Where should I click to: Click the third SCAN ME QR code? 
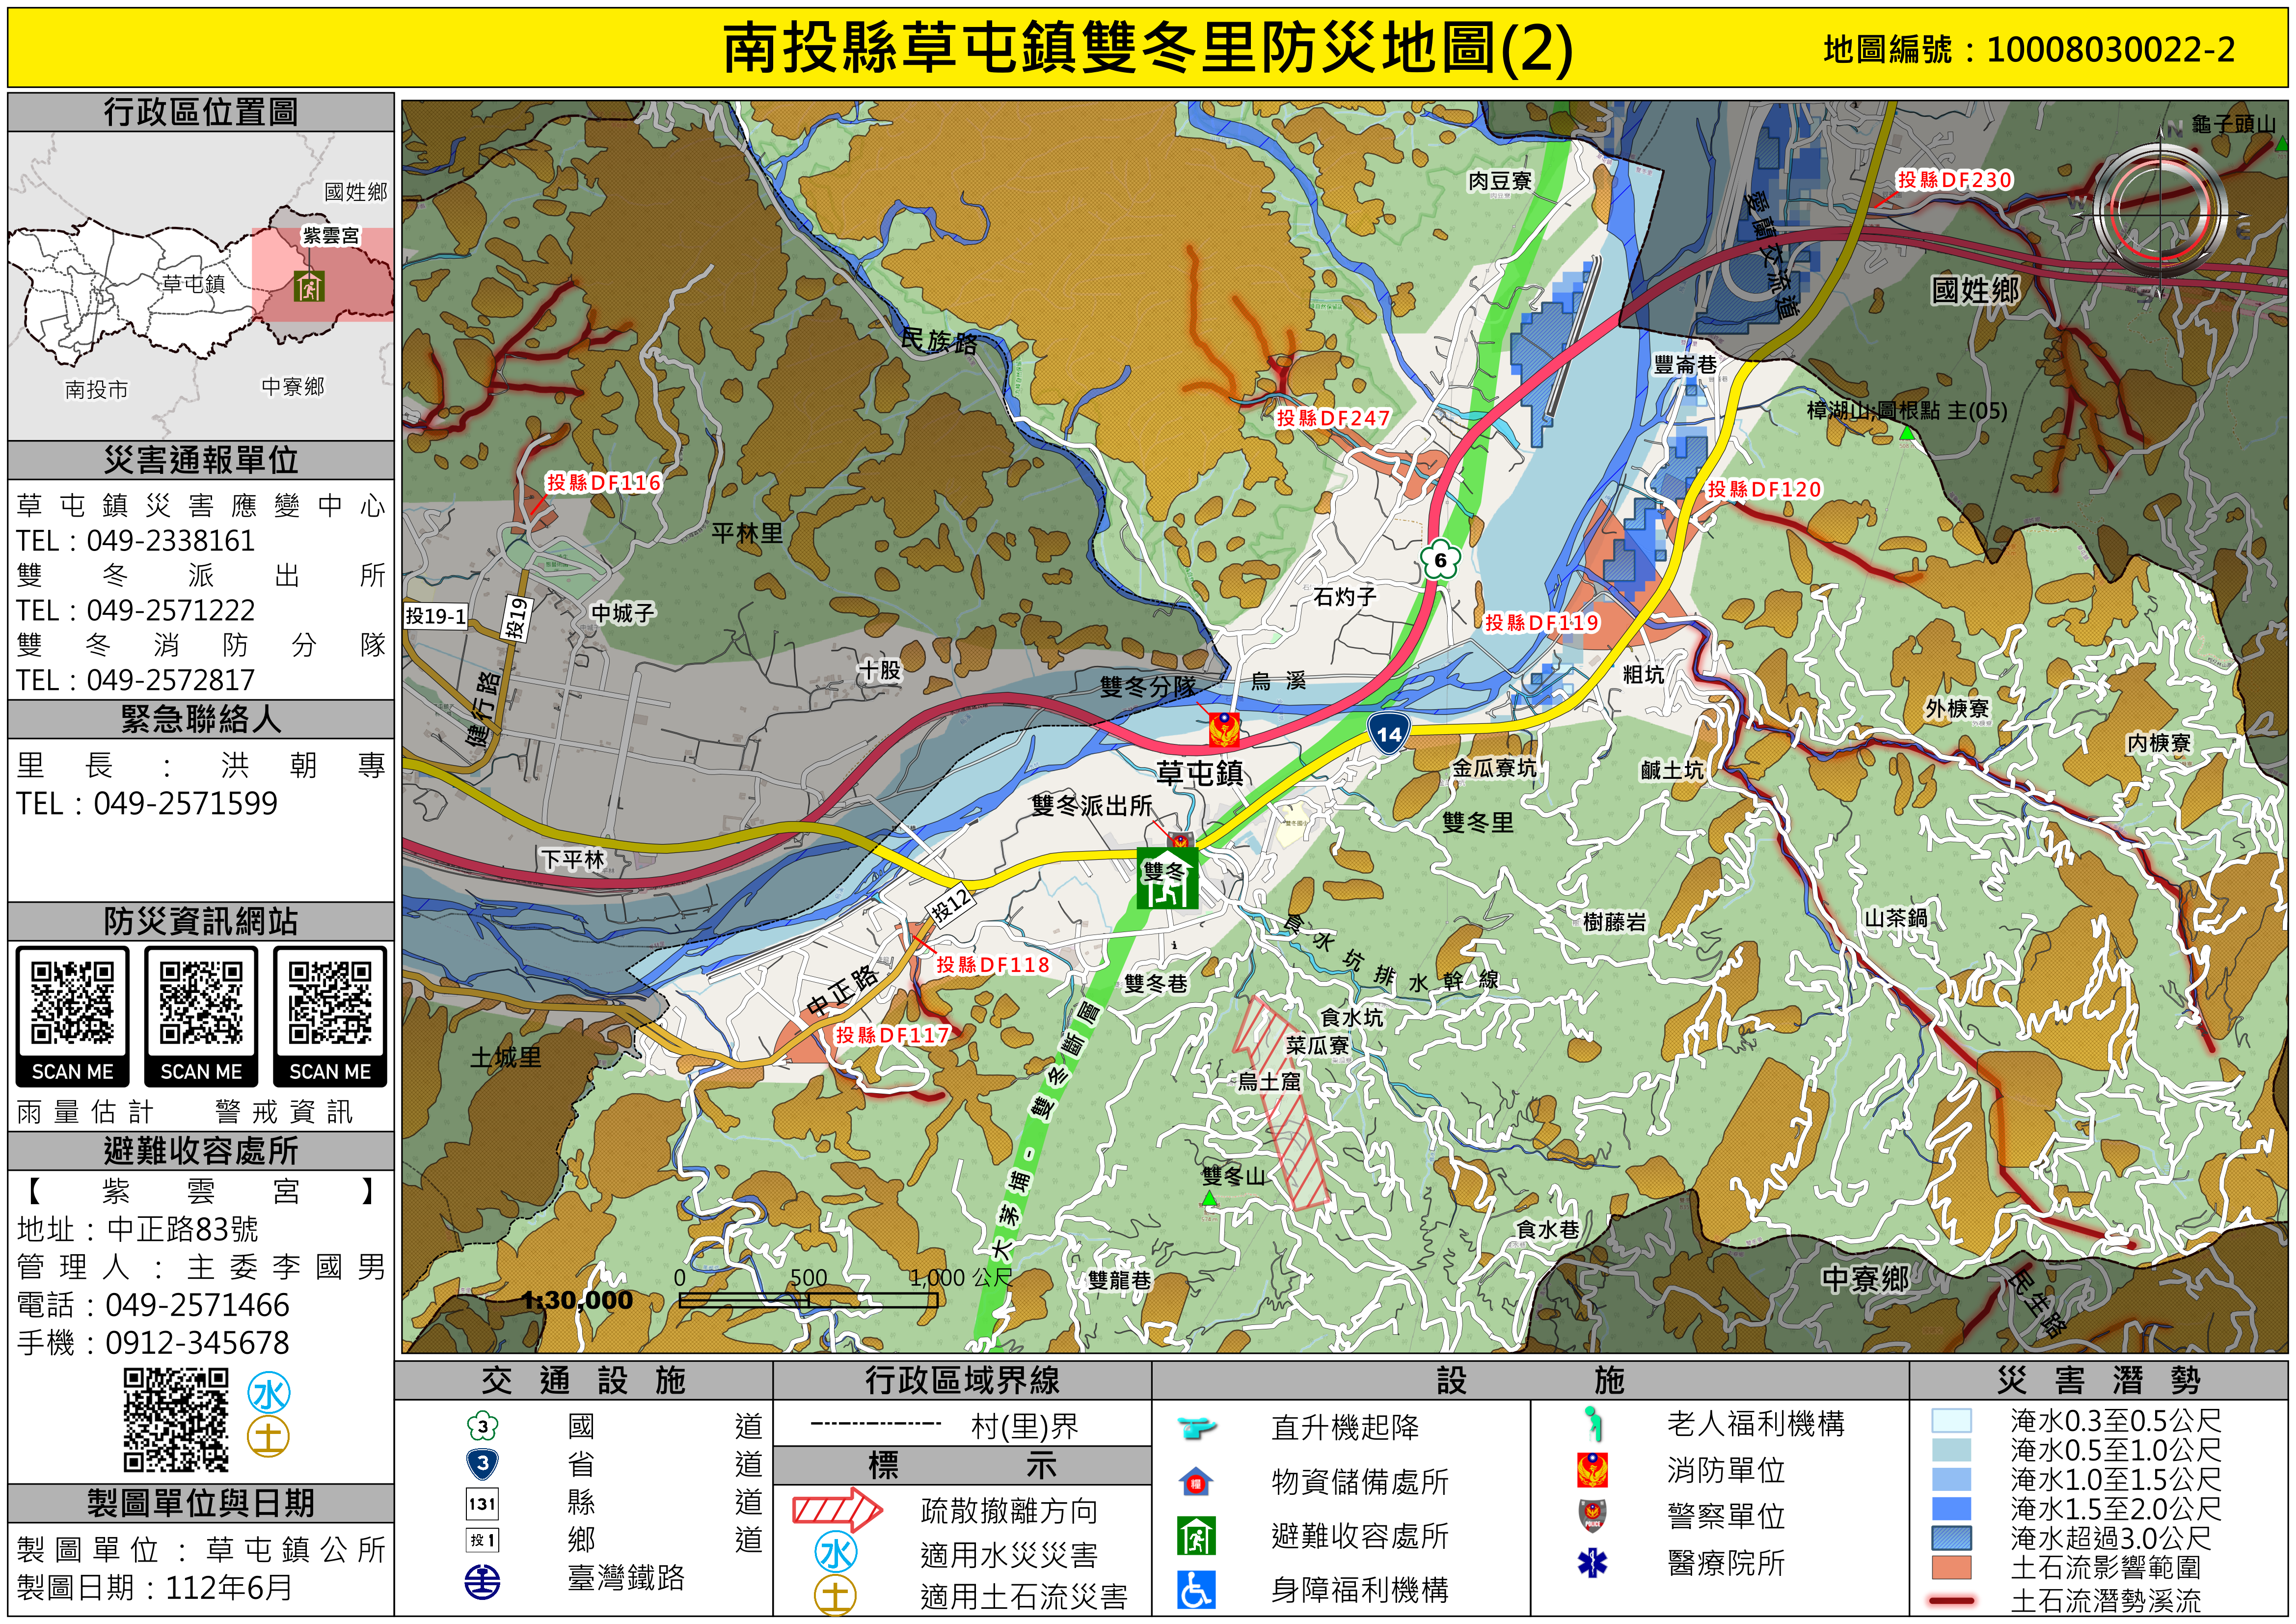pyautogui.click(x=330, y=1003)
